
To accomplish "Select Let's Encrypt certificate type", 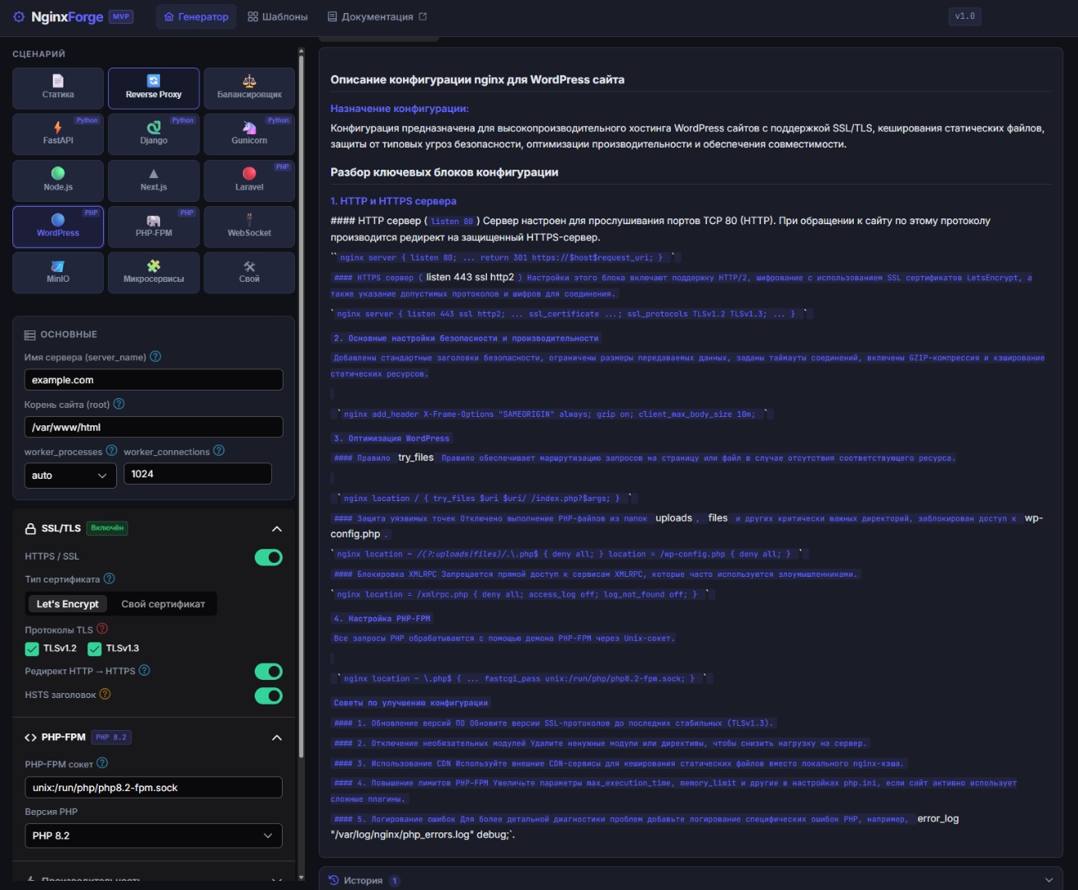I will [68, 604].
